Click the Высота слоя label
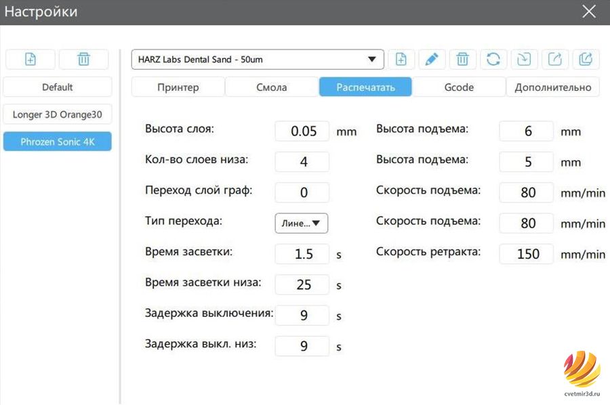610x405 pixels. coord(180,129)
